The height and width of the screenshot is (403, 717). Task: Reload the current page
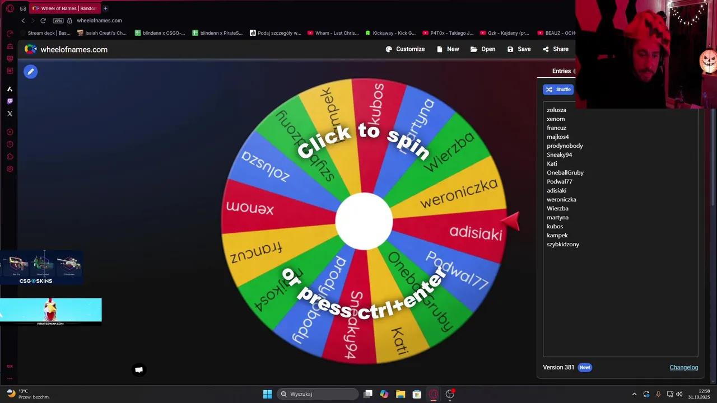43,21
